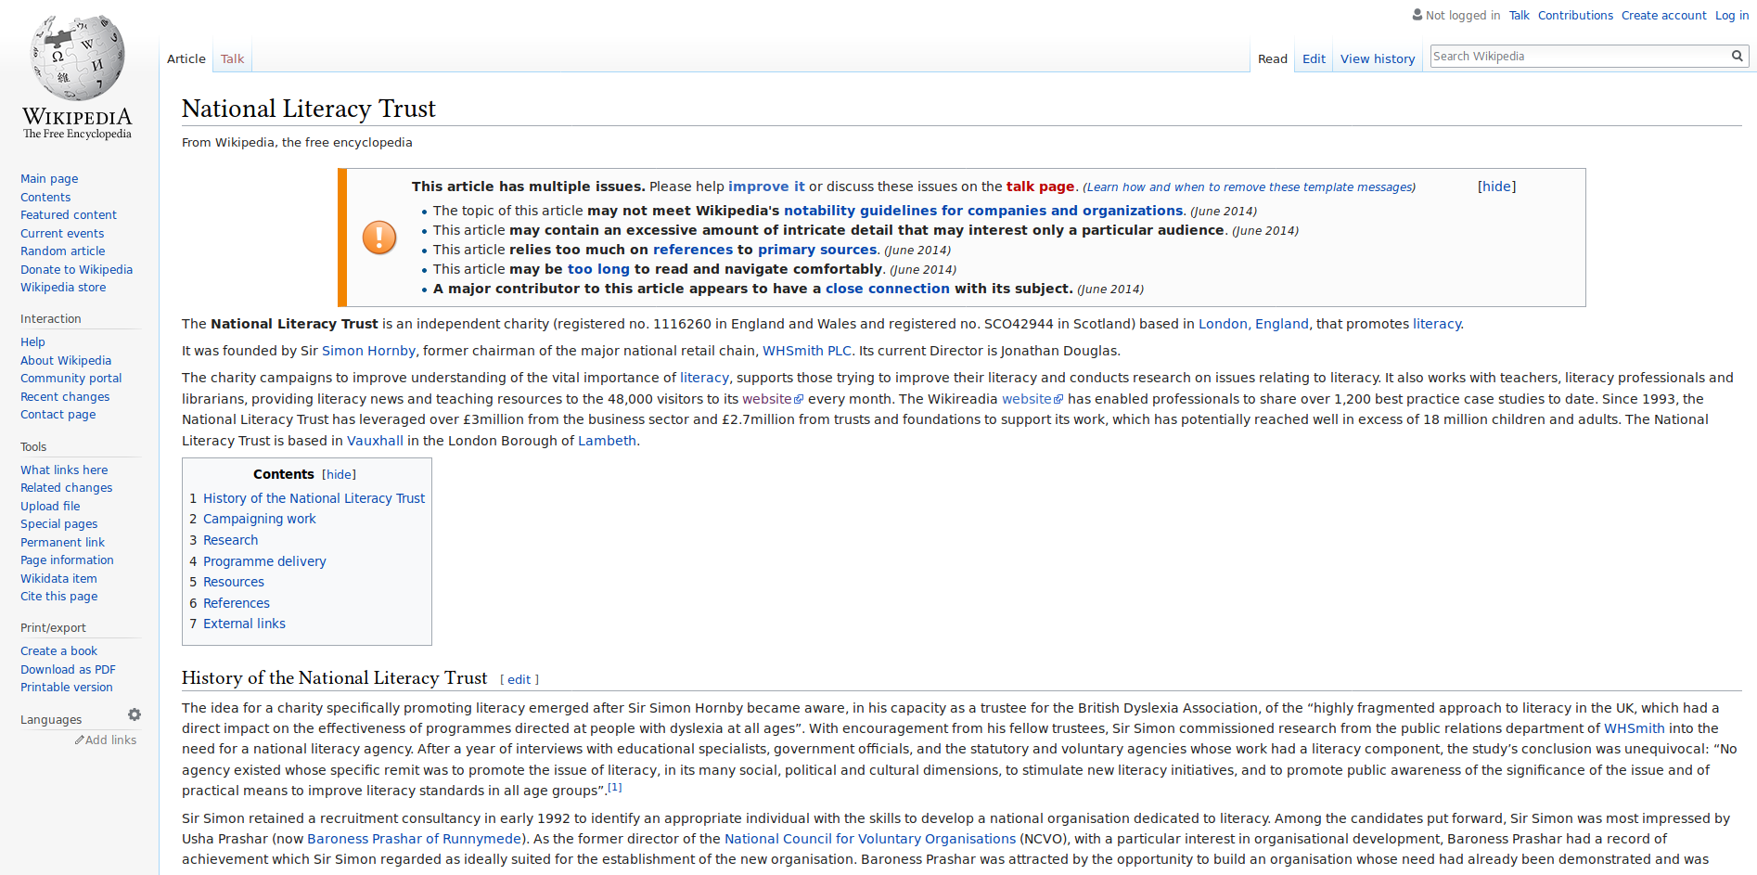Hide the Contents table
This screenshot has width=1757, height=875.
coord(339,474)
